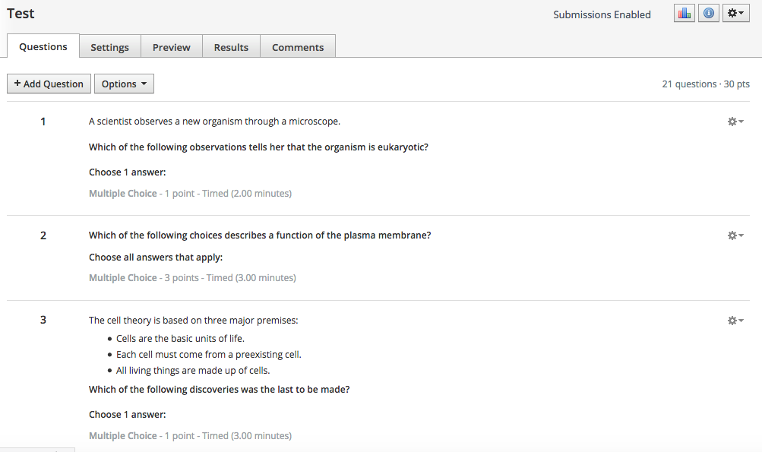Screen dimensions: 762x452
Task: Select question 1 about eukaryotic organism
Action: coord(258,147)
